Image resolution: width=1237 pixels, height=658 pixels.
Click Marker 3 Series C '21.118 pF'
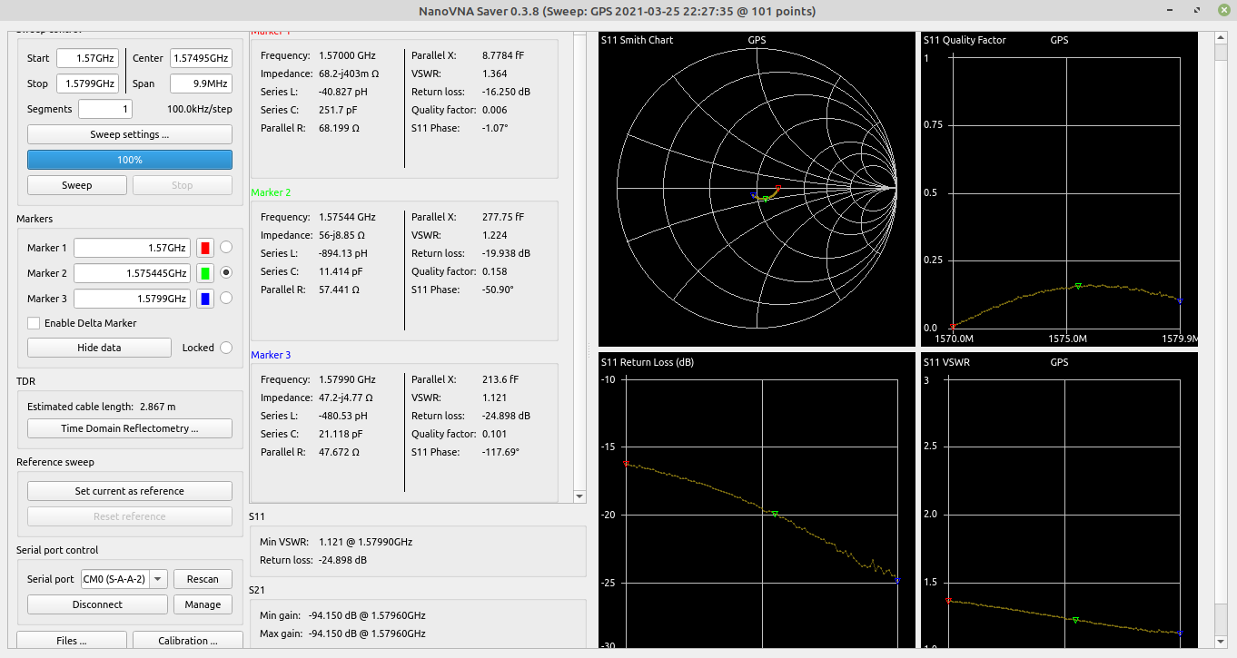tap(341, 434)
